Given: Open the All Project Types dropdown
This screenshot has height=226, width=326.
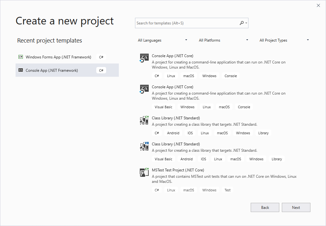Looking at the screenshot, I should [x=284, y=40].
